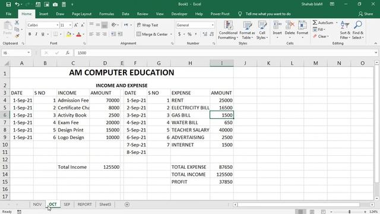The image size is (380, 214).
Task: Apply accounting dollar number format
Action: 179,34
